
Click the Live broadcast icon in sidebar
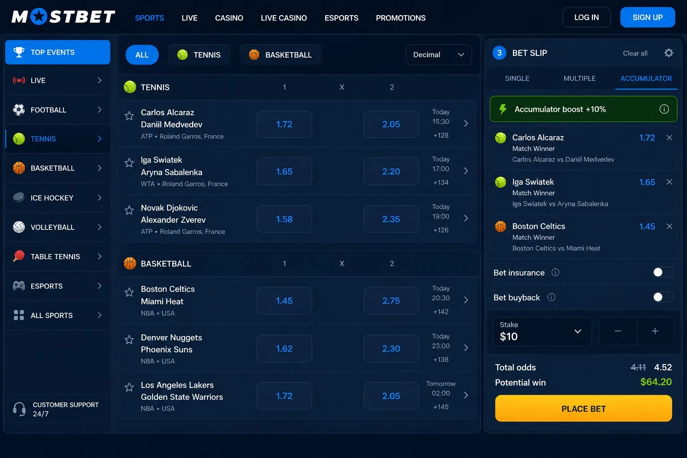coord(19,81)
